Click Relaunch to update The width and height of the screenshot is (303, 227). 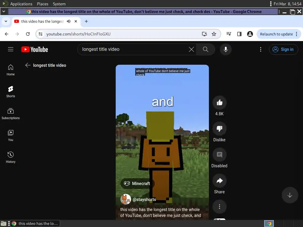click(x=276, y=34)
